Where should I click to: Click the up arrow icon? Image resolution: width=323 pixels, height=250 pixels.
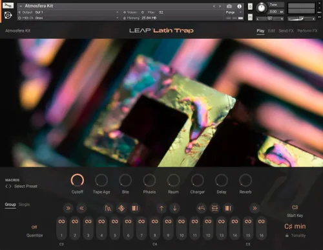(161, 208)
